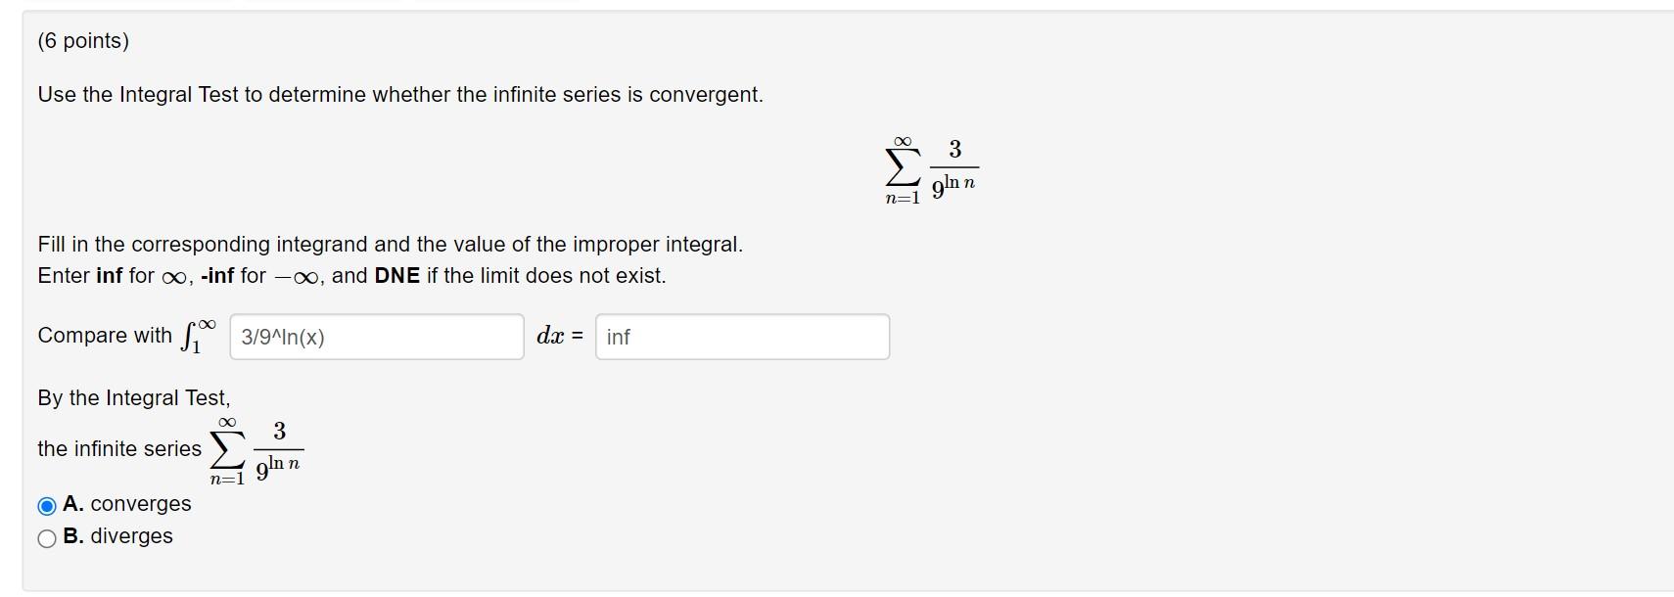The image size is (1674, 597).
Task: Click the summation formula in the problem statement
Action: [x=930, y=168]
